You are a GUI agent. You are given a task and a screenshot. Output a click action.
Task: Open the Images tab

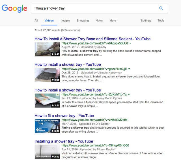65,21
